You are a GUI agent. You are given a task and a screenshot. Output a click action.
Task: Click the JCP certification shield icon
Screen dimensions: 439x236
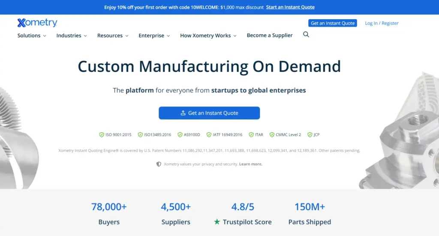pyautogui.click(x=310, y=134)
